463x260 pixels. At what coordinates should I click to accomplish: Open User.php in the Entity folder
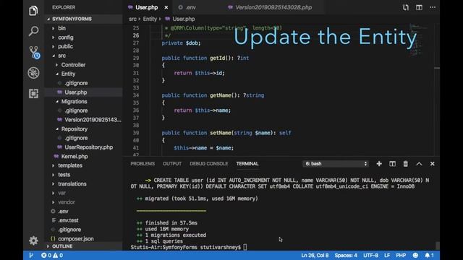83,92
